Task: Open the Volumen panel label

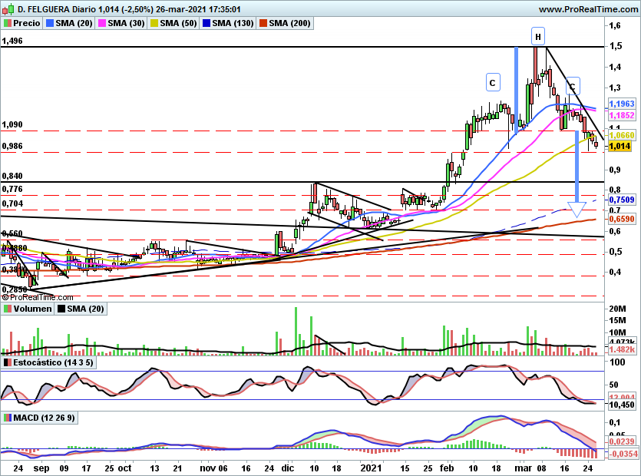Action: click(27, 309)
